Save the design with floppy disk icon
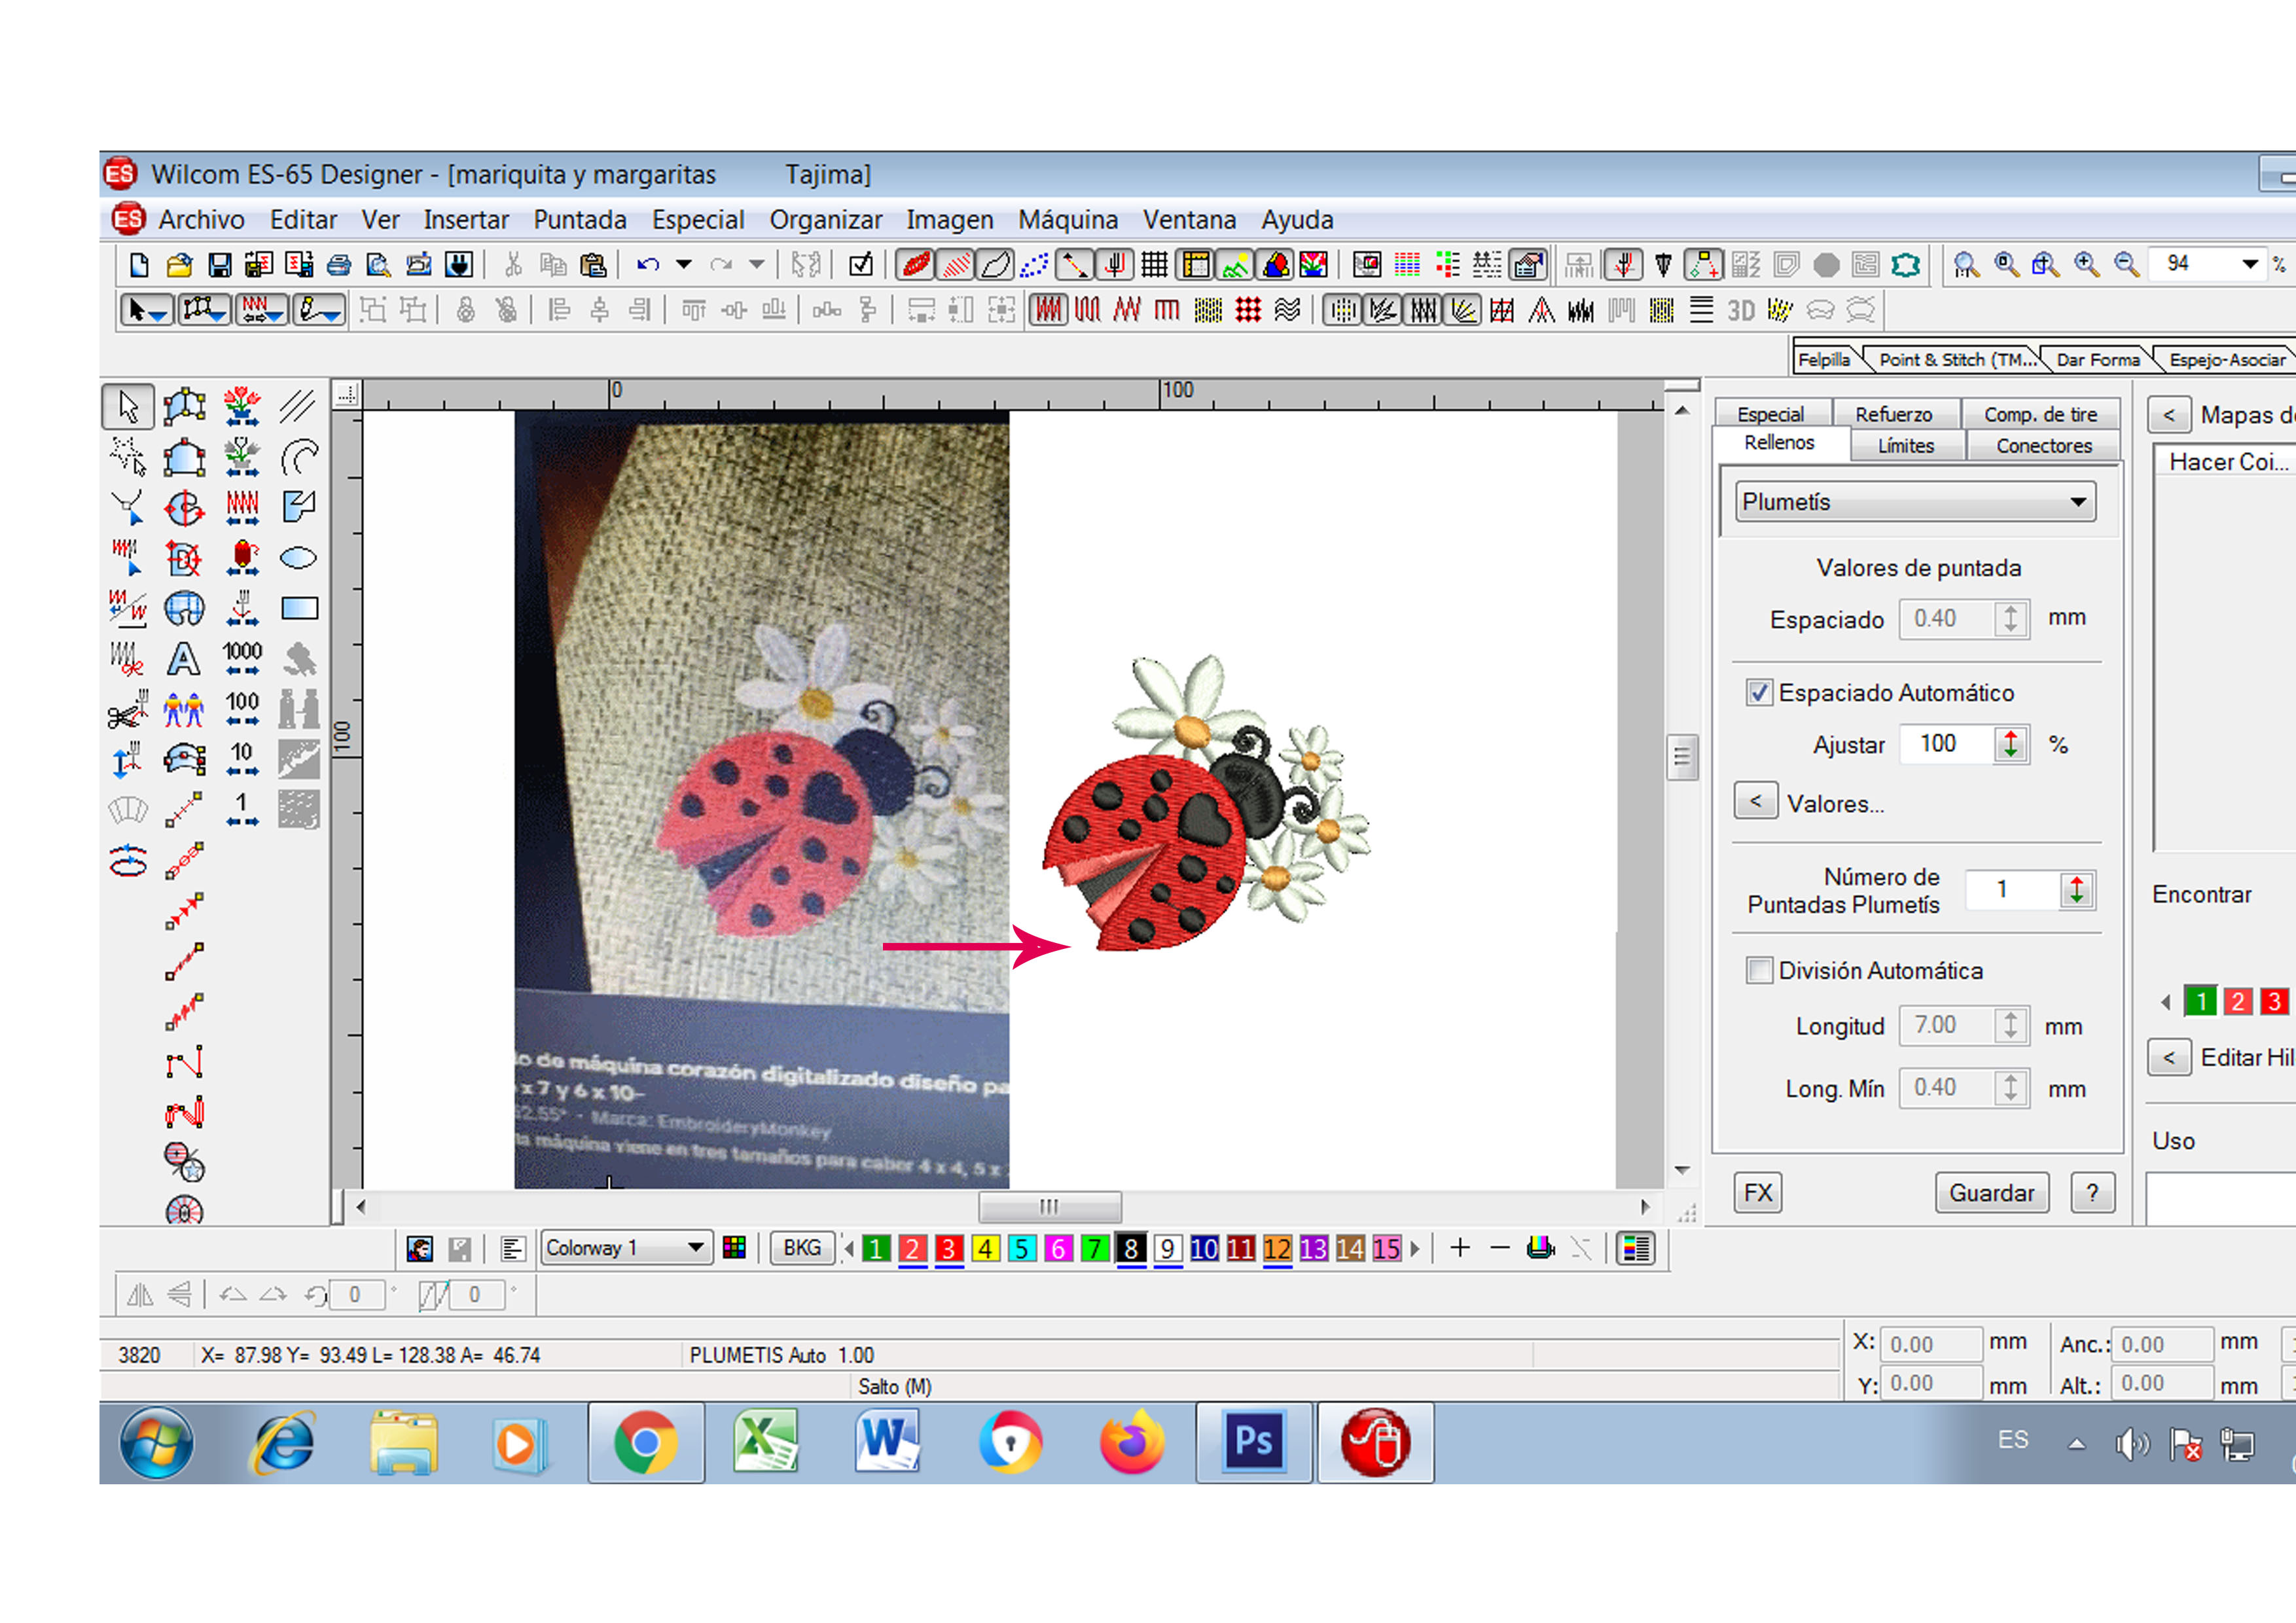2296x1623 pixels. (219, 265)
